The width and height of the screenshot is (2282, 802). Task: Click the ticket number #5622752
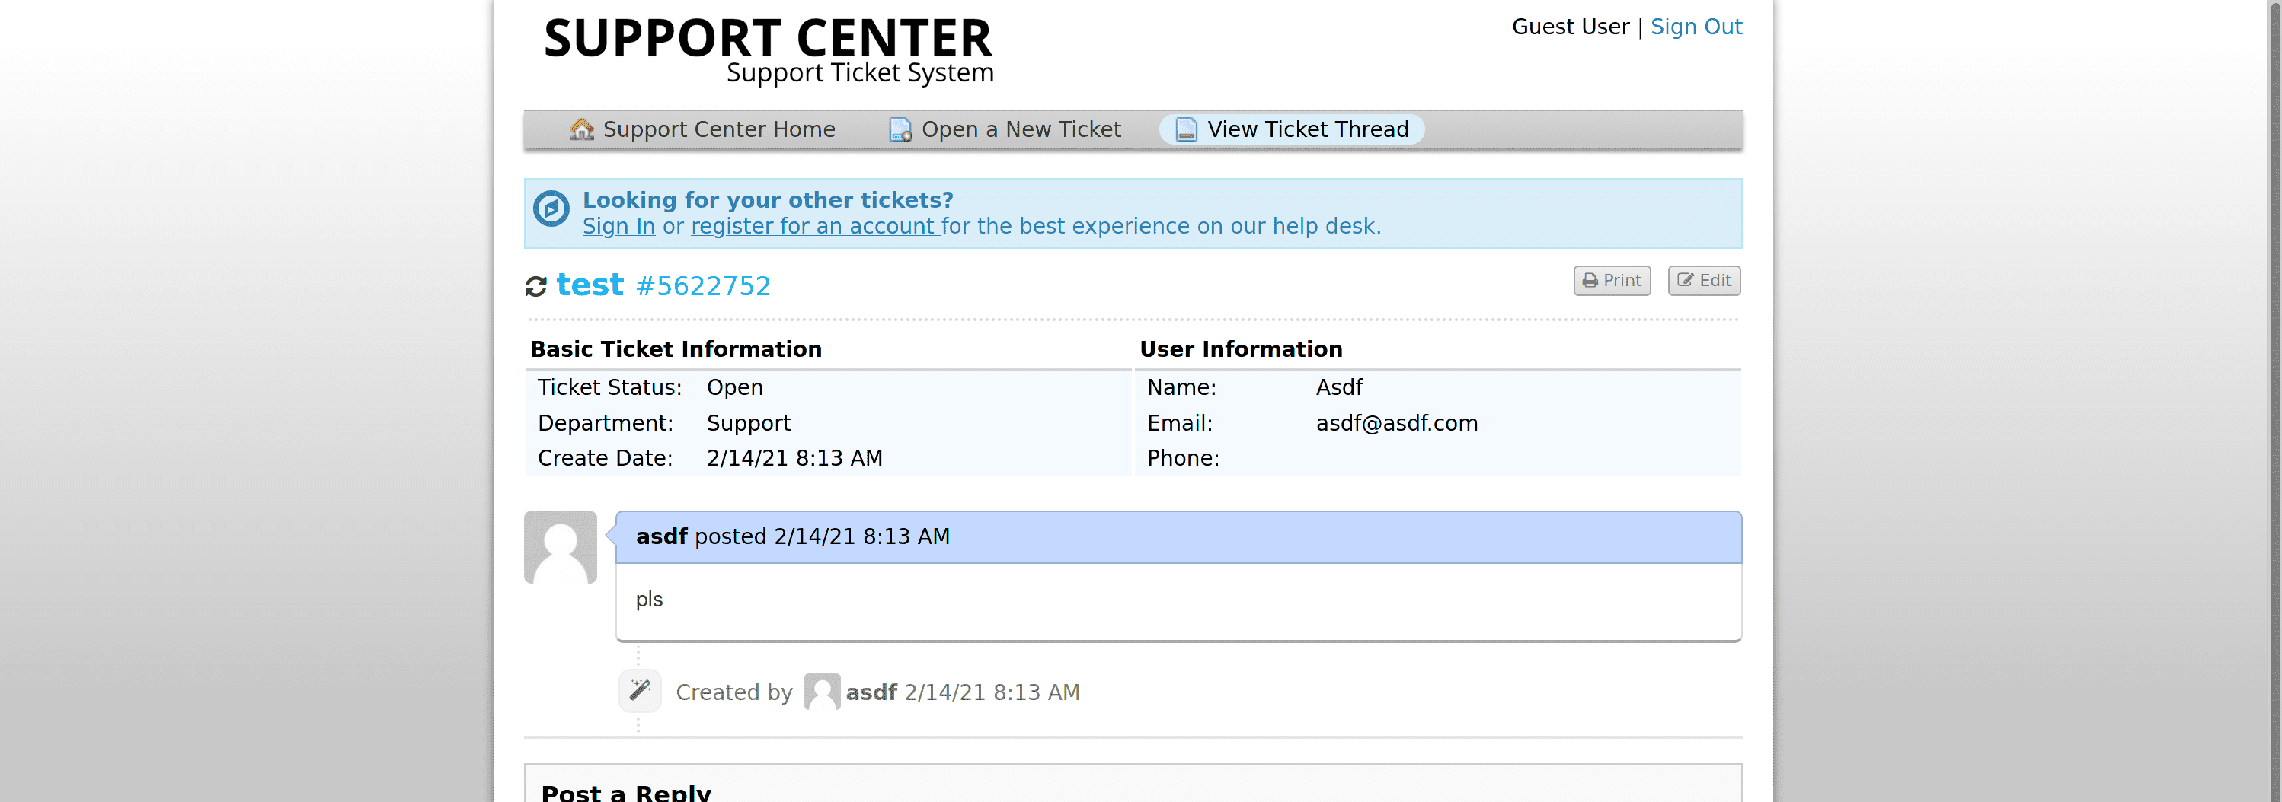pos(703,286)
